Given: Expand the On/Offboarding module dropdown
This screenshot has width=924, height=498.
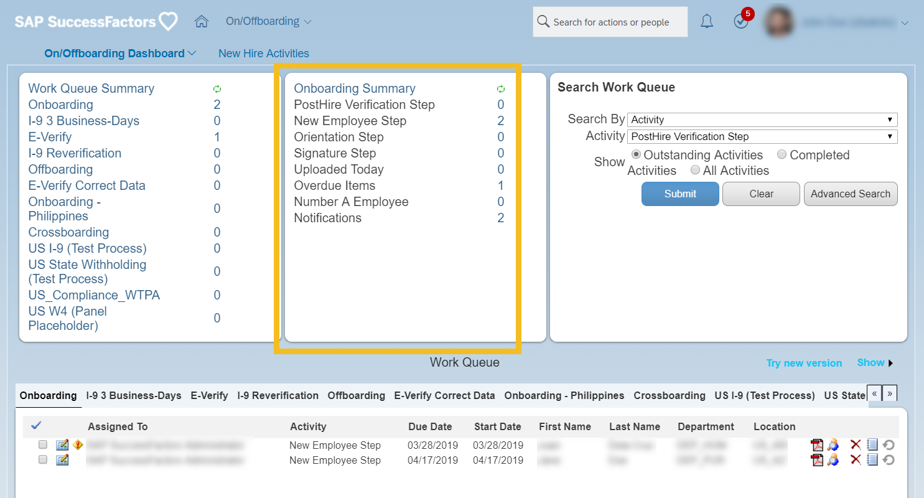Looking at the screenshot, I should 268,21.
